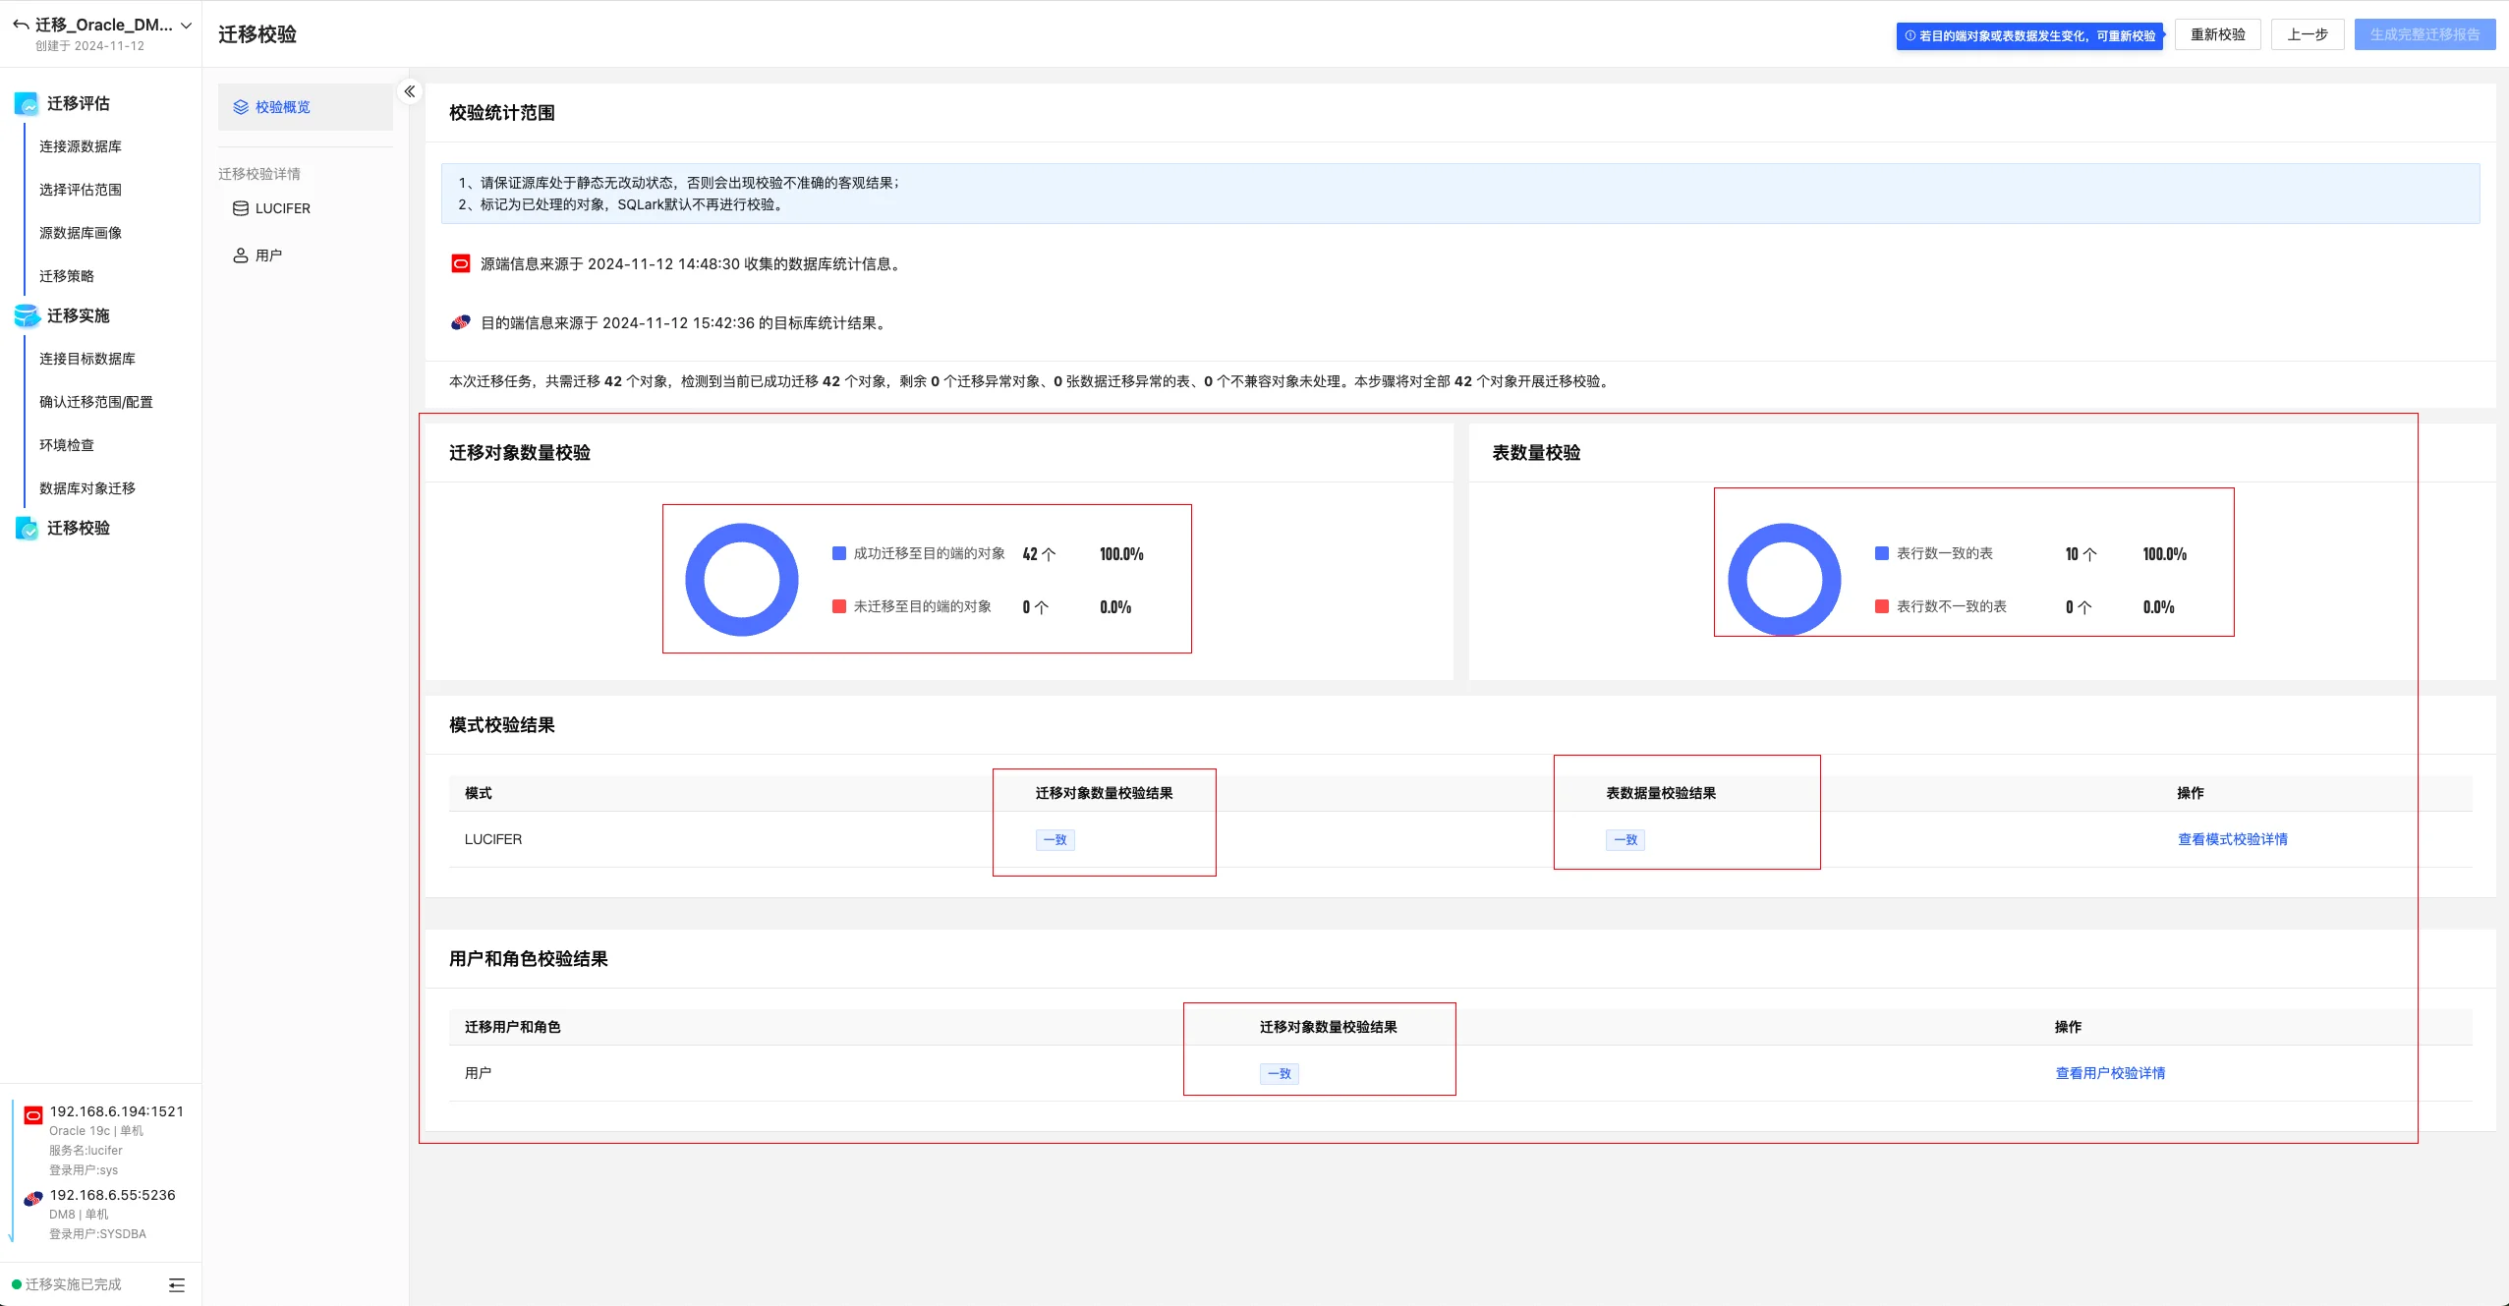Open 数据库对象迁移 step in sidebar
This screenshot has width=2509, height=1306.
tap(87, 488)
